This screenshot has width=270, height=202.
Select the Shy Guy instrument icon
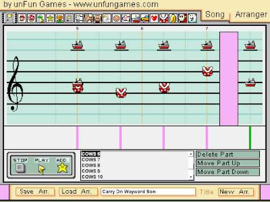point(183,19)
